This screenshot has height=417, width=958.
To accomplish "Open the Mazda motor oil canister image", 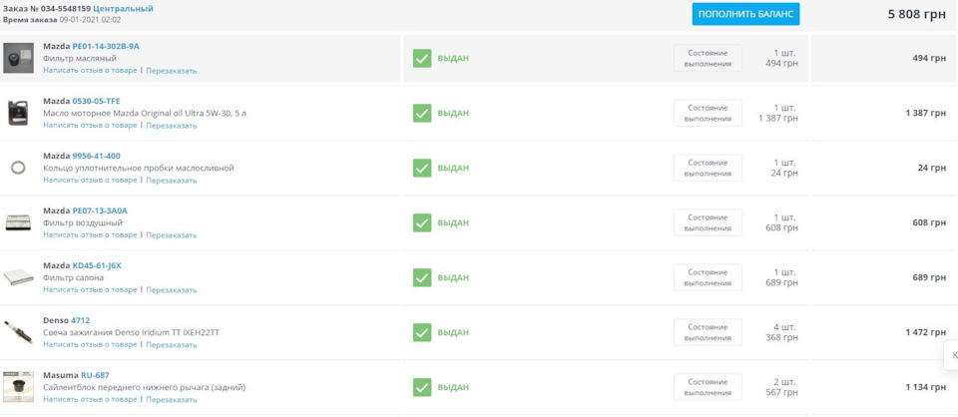I will [18, 113].
